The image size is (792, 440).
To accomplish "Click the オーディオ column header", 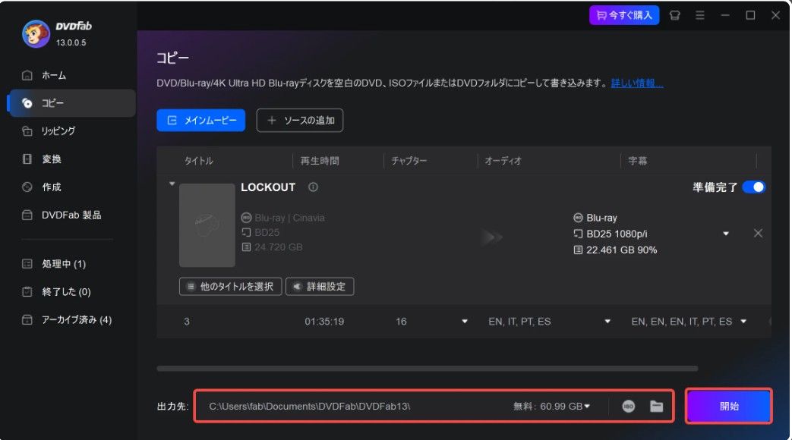I will (503, 161).
